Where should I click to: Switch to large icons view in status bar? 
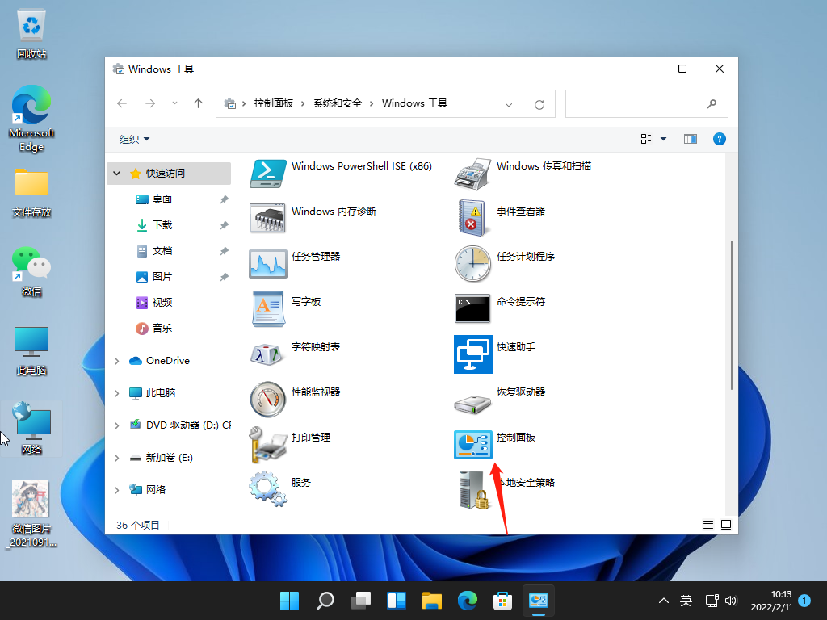[725, 525]
